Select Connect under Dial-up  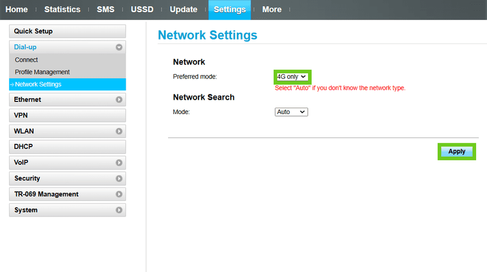coord(26,60)
